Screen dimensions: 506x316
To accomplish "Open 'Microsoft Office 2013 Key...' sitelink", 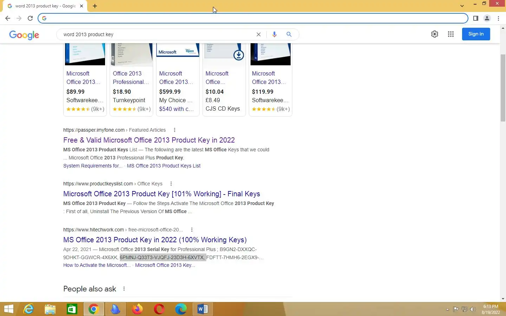I will pos(165,265).
